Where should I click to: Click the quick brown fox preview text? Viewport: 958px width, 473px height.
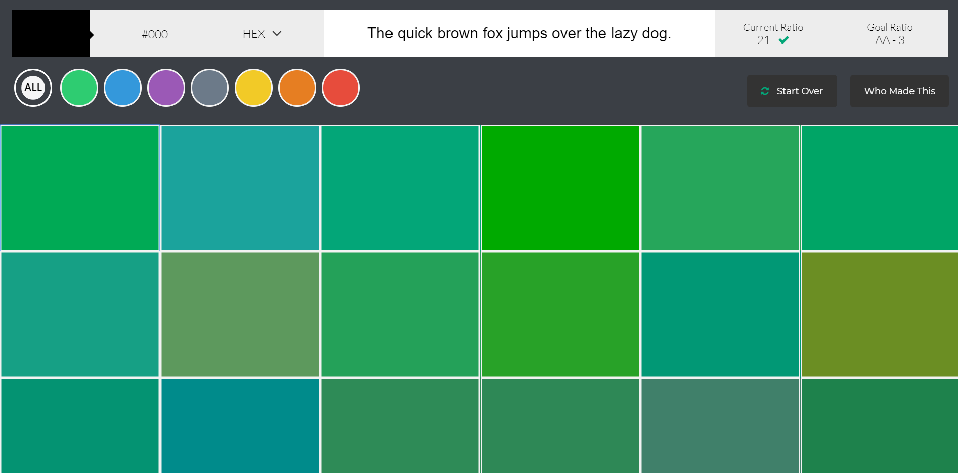tap(519, 33)
